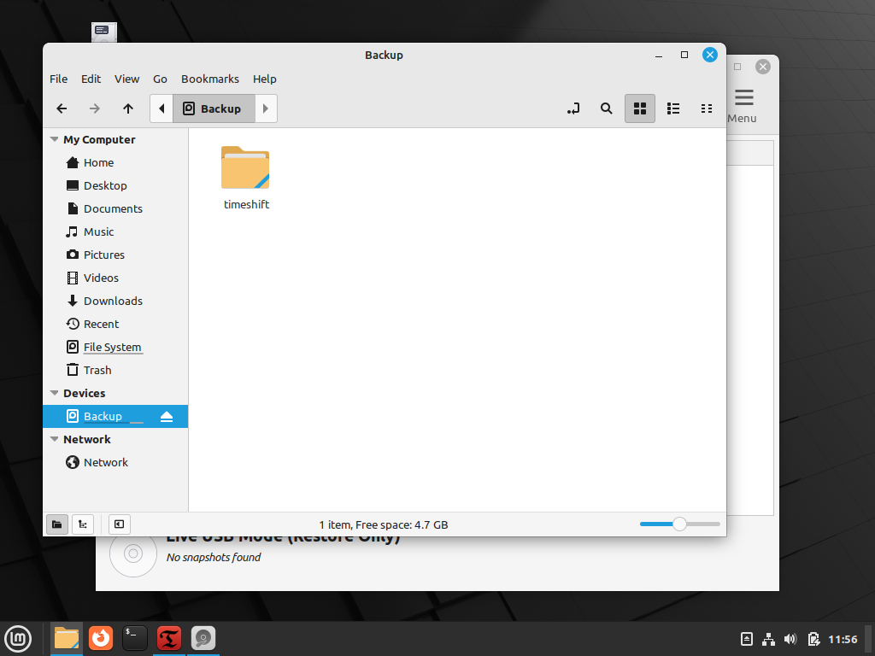875x656 pixels.
Task: Open the battery power tray icon
Action: (x=813, y=639)
